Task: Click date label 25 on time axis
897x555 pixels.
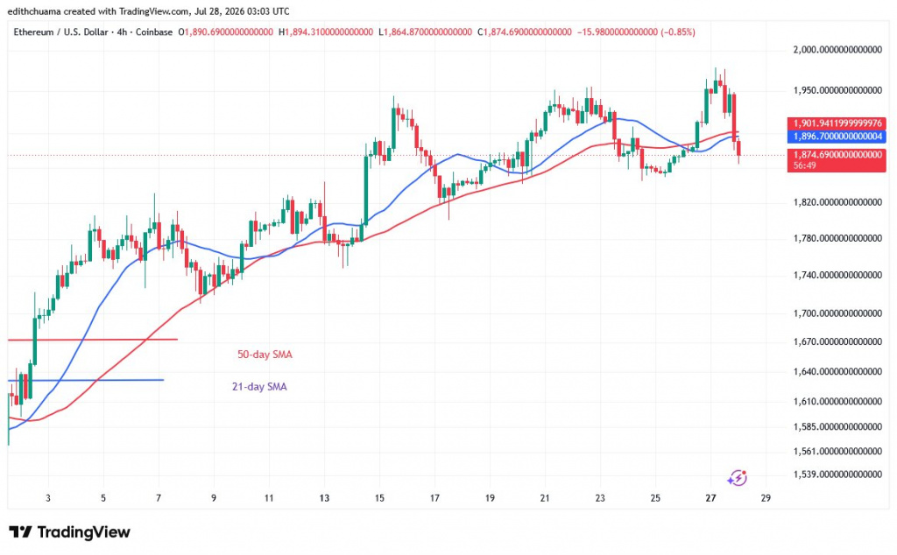Action: (655, 498)
